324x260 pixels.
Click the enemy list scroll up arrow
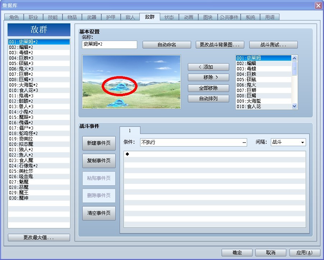(x=295, y=58)
